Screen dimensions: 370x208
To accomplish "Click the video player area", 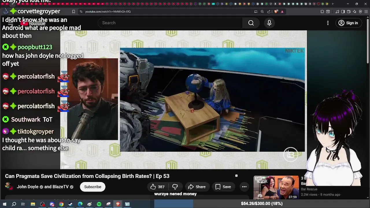I will [184, 100].
